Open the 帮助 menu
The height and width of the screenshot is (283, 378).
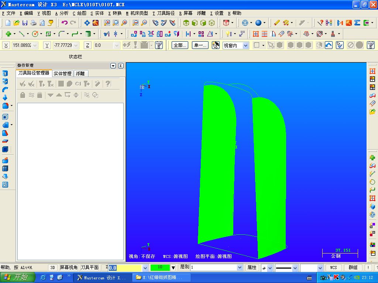tap(234, 13)
